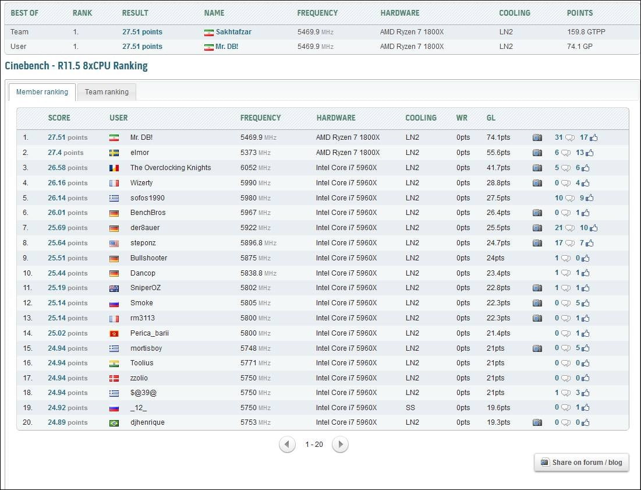Click the camera icon for SniperOZ
Viewport: 641px width, 490px height.
(x=537, y=288)
